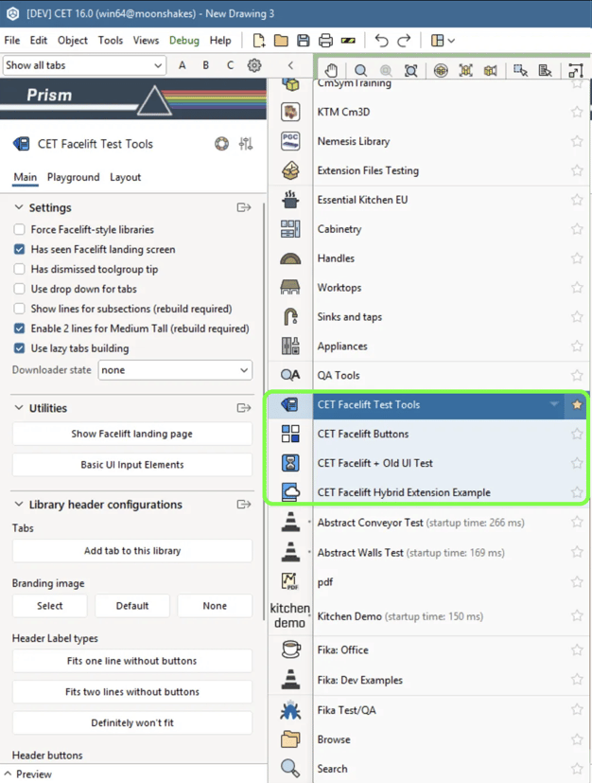This screenshot has height=783, width=592.
Task: Click the Fika: Office coffee cup icon
Action: (x=290, y=650)
